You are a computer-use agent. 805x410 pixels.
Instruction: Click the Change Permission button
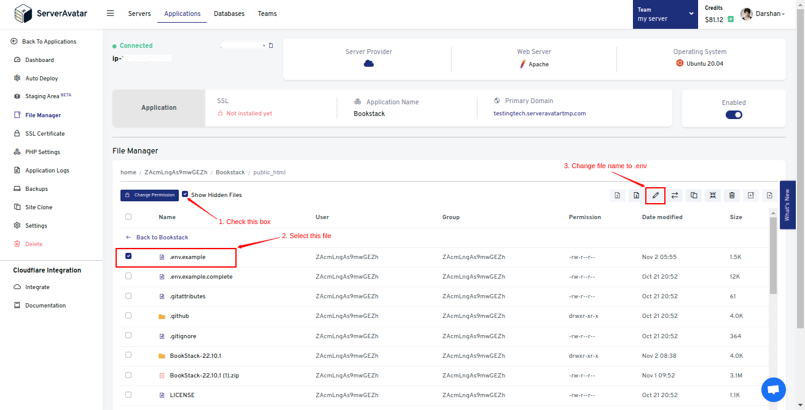149,195
